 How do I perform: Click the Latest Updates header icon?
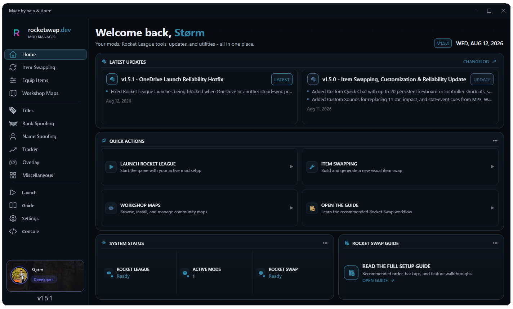coord(104,62)
